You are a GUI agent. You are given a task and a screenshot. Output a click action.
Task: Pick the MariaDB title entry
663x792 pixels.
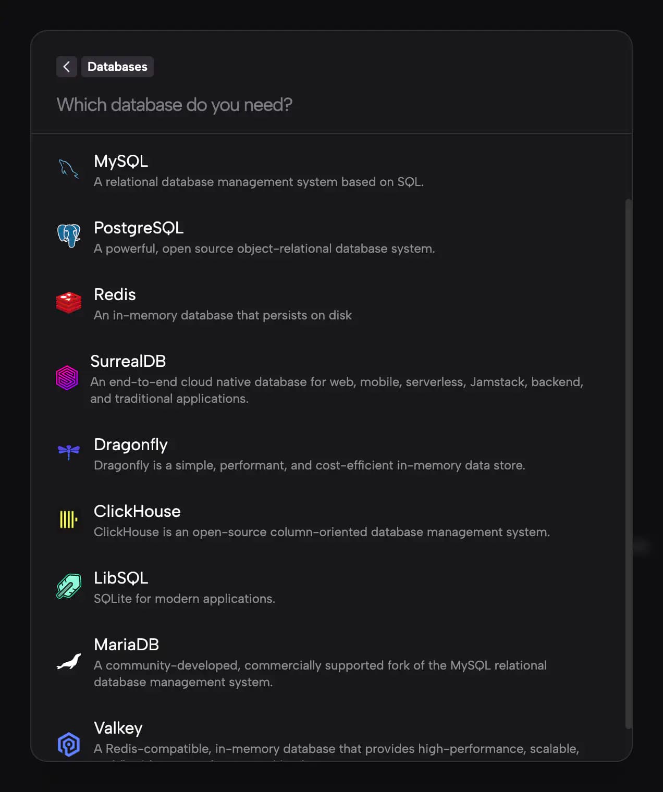pyautogui.click(x=126, y=645)
